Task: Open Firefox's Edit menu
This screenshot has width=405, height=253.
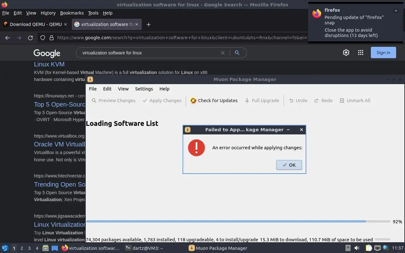Action: click(18, 13)
